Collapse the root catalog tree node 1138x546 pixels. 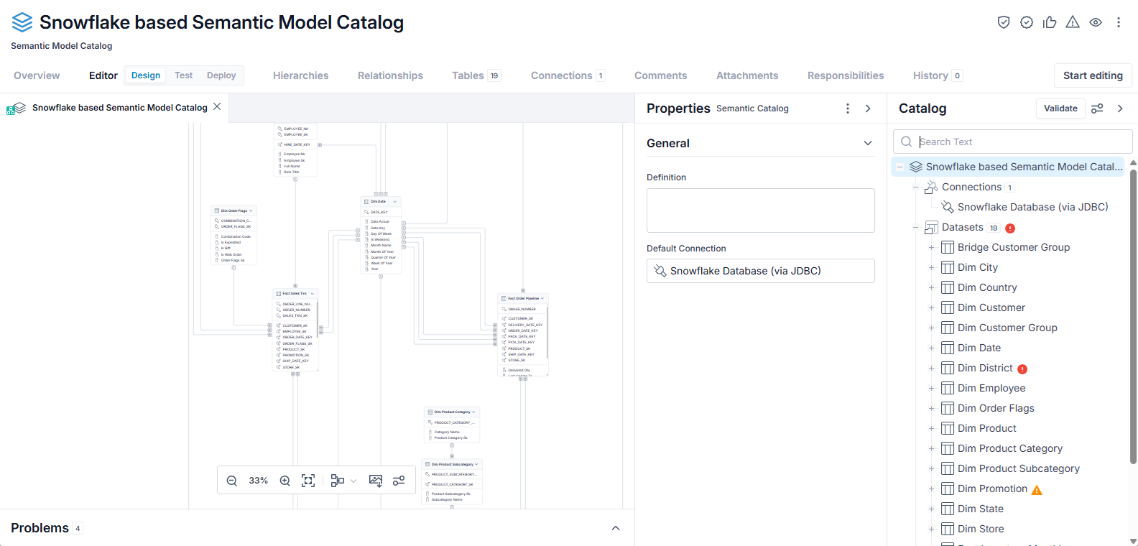pyautogui.click(x=899, y=167)
